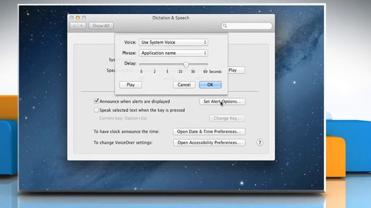Open Accessibility Preferences
Screen dimensions: 371x208
coord(209,143)
